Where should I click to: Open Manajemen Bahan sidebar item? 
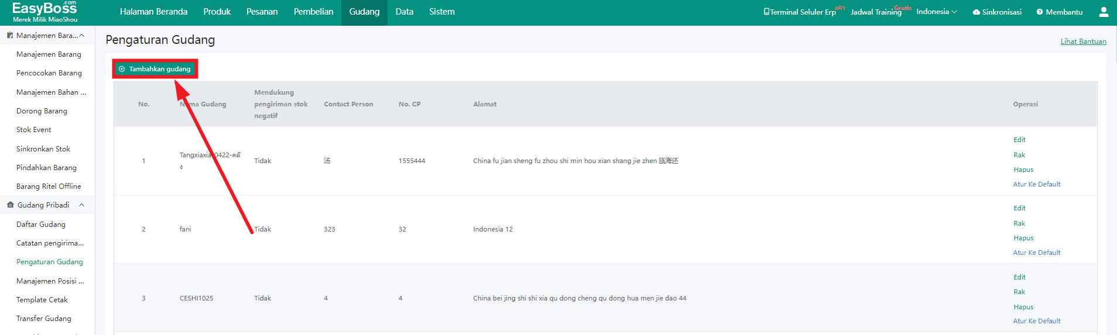(x=51, y=92)
